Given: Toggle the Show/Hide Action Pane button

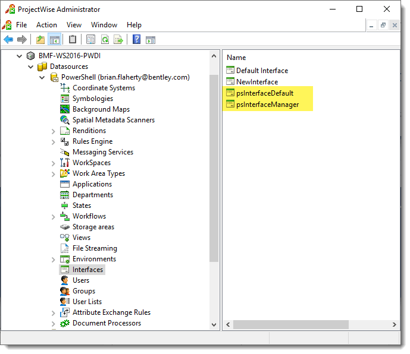Looking at the screenshot, I should (x=151, y=40).
